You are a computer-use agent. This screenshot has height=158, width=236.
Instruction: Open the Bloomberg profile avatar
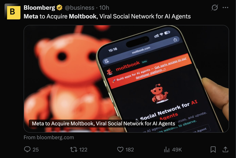pos(12,12)
